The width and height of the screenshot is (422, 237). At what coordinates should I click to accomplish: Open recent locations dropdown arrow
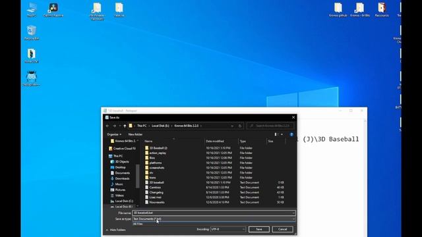120,126
